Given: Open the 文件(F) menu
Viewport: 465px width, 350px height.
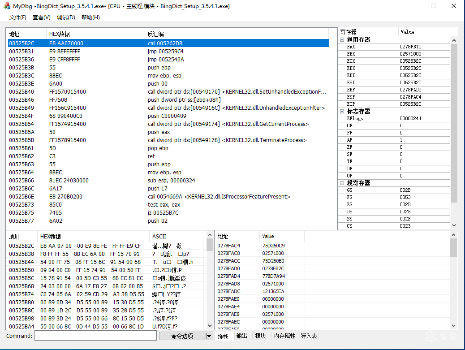Looking at the screenshot, I should coord(18,17).
